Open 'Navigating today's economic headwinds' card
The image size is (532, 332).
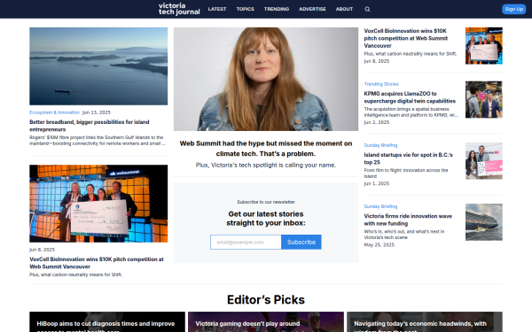(x=425, y=322)
